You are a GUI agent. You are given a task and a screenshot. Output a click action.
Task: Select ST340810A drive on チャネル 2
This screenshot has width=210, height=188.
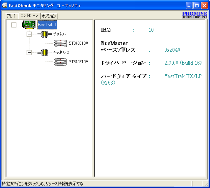pyautogui.click(x=79, y=62)
